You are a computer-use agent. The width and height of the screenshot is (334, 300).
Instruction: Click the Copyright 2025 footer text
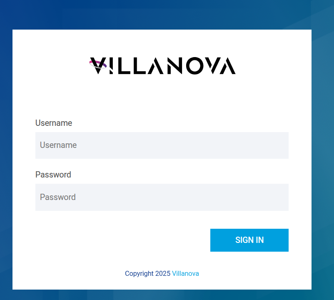[x=148, y=273]
